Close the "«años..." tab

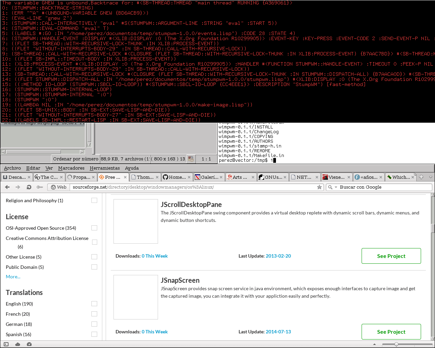[x=381, y=177]
